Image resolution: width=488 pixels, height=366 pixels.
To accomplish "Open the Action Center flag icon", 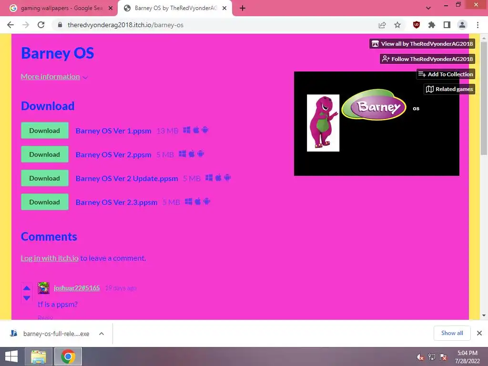I will click(x=443, y=357).
